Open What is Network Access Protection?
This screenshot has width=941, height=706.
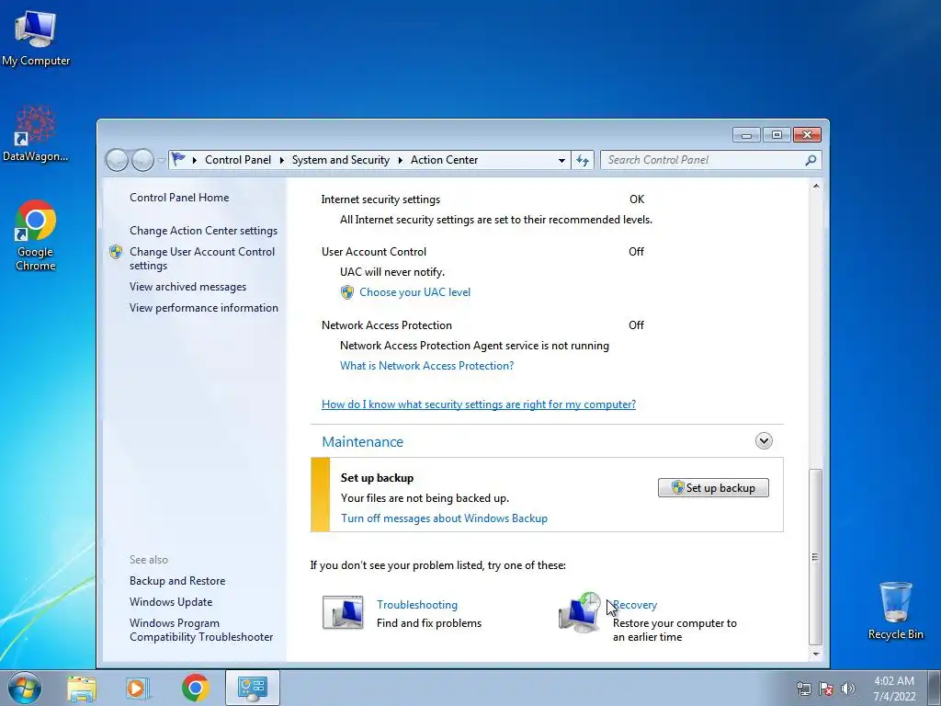tap(426, 366)
